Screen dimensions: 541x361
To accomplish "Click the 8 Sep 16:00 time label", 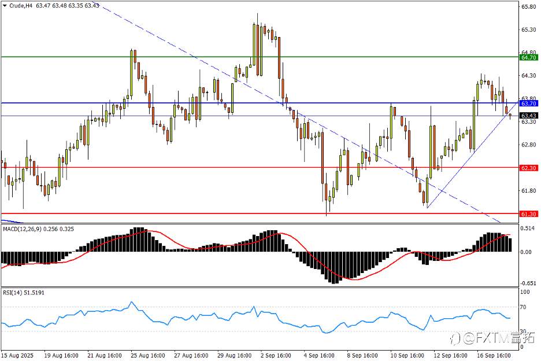I will 362,355.
